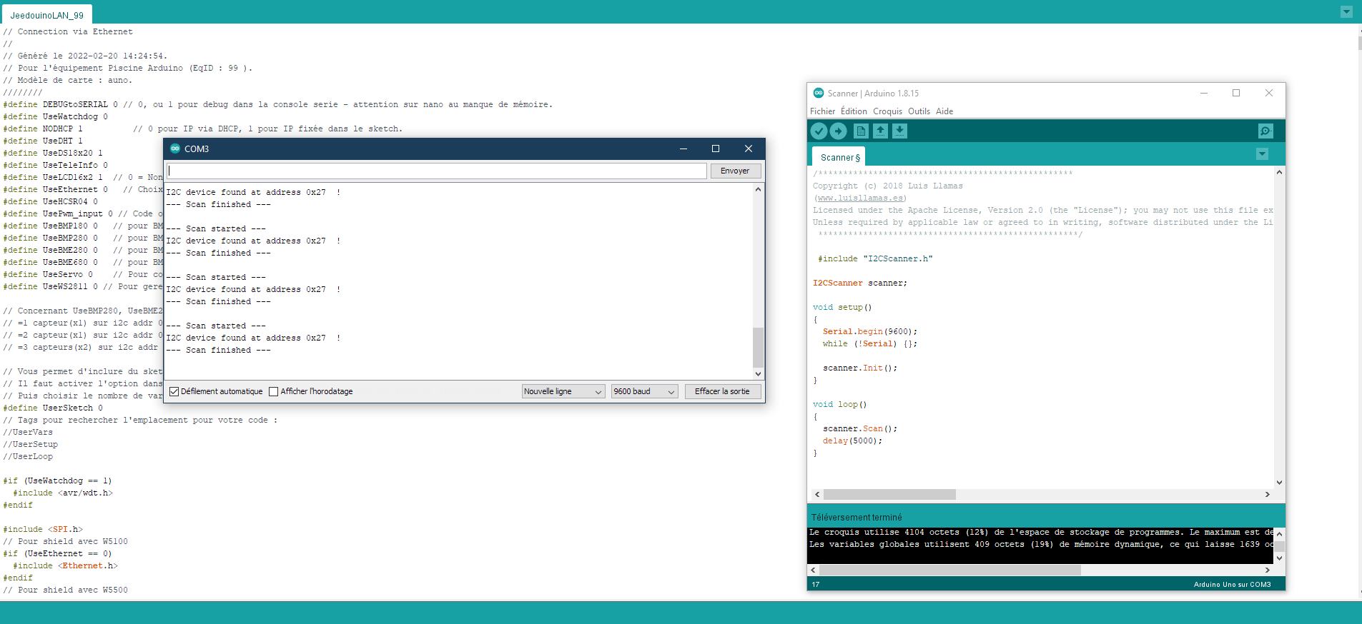Open the Édition menu in Scanner
Image resolution: width=1362 pixels, height=624 pixels.
(x=854, y=111)
